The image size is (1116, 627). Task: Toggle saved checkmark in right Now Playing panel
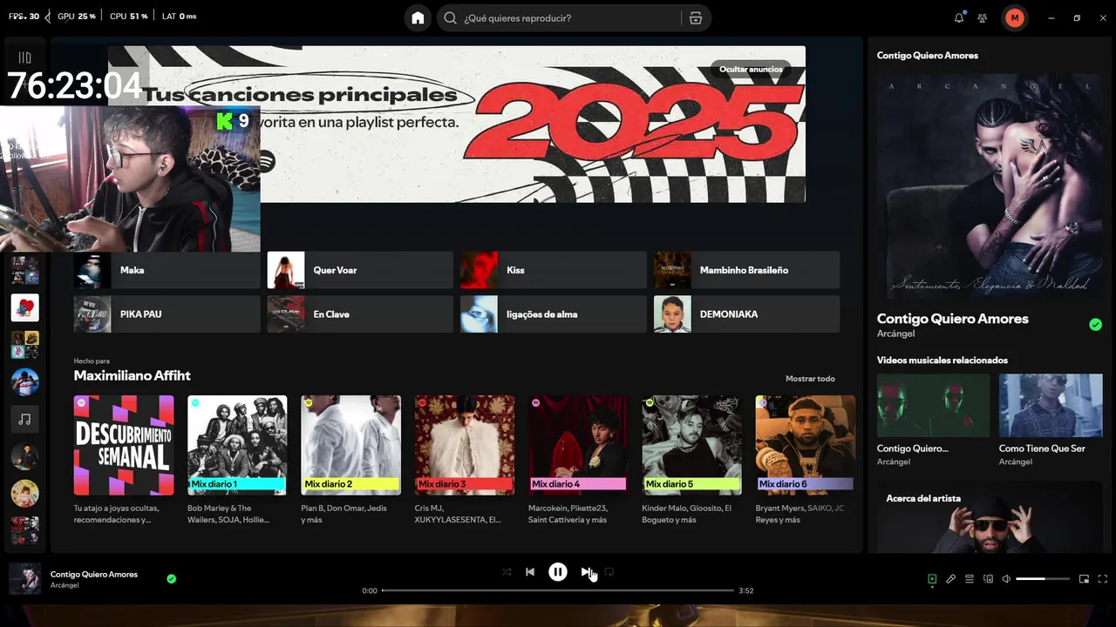(1095, 325)
